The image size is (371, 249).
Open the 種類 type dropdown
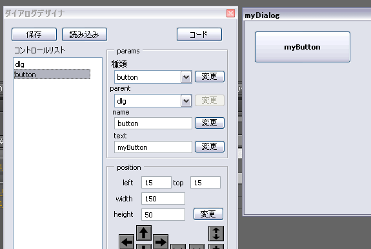tap(186, 77)
